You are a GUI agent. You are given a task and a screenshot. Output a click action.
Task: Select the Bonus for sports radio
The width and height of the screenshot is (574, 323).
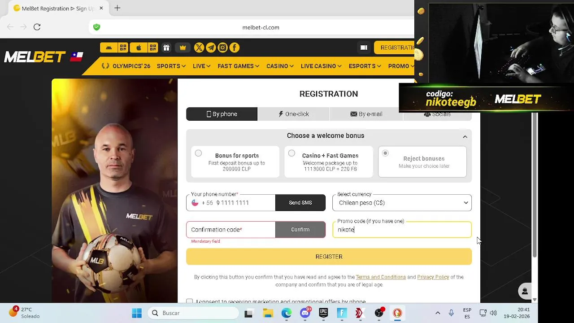point(198,153)
